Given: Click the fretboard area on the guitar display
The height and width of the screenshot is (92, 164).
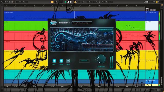Looking at the screenshot, I should [x=98, y=47].
